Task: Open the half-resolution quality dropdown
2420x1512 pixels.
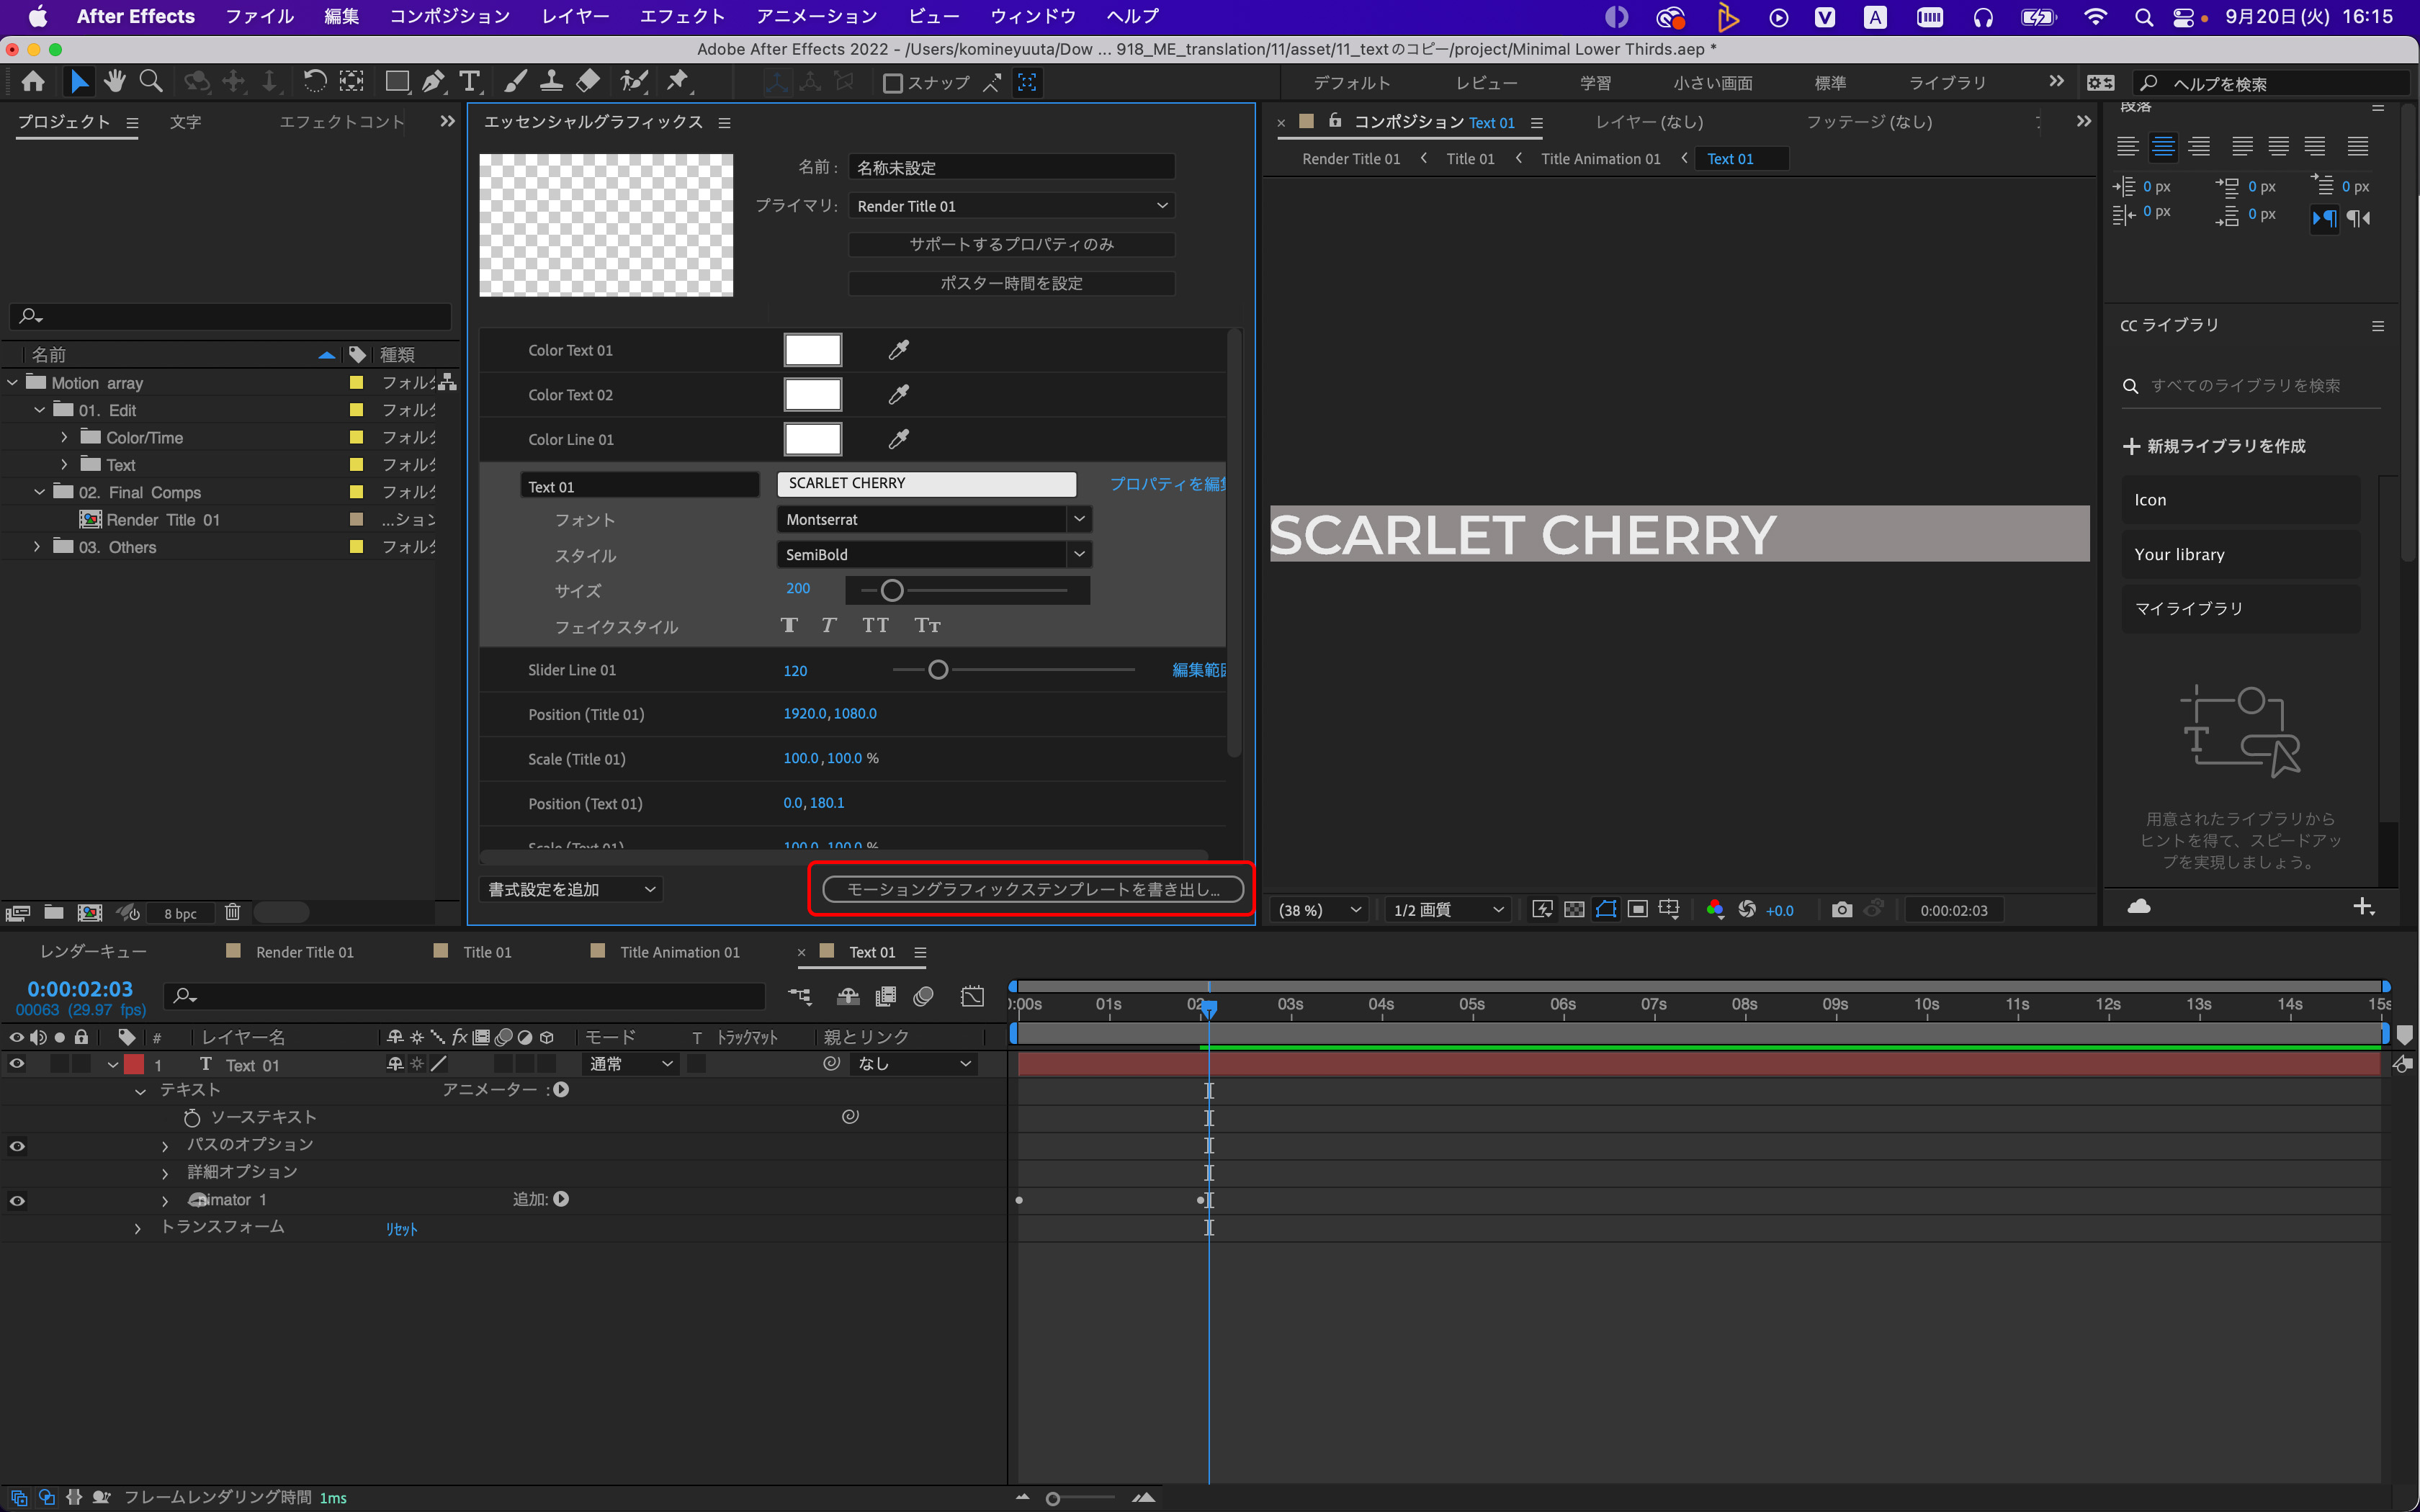Action: point(1448,910)
